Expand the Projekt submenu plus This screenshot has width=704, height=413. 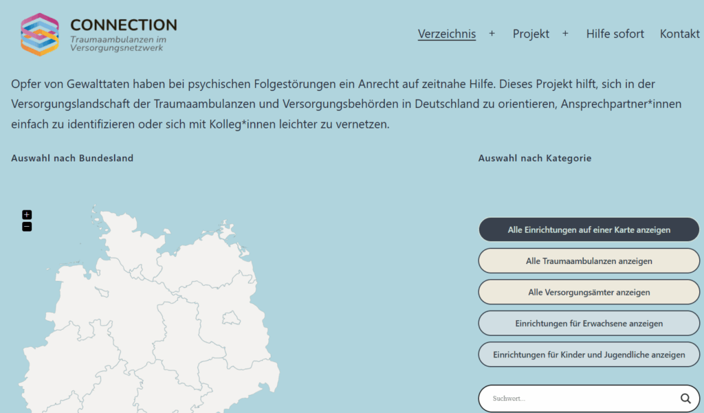565,34
